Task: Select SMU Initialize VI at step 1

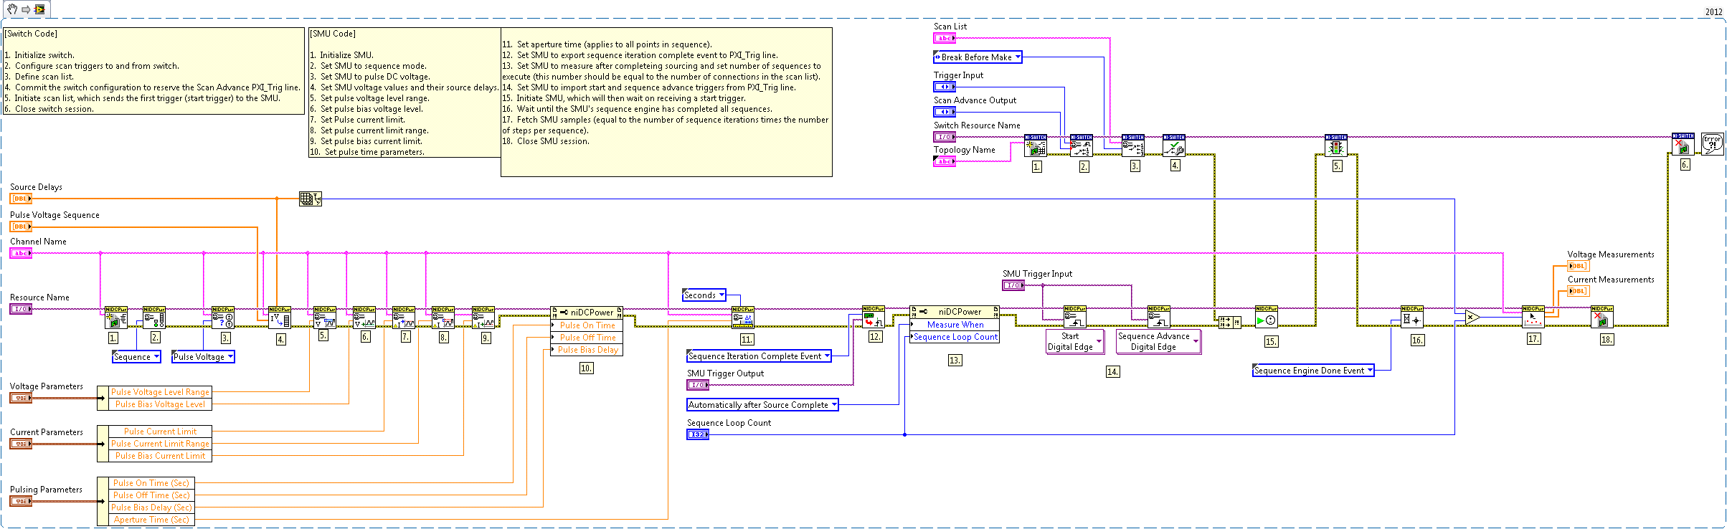Action: coord(116,318)
